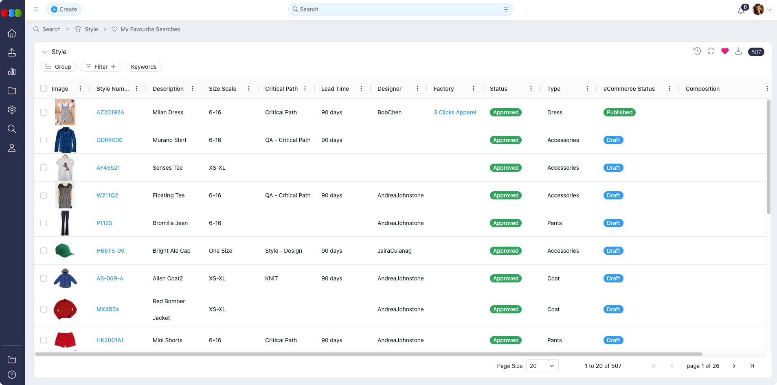
Task: Open search history clock icon
Action: pos(697,51)
